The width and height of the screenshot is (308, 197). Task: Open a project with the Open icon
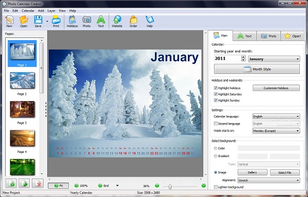click(24, 22)
